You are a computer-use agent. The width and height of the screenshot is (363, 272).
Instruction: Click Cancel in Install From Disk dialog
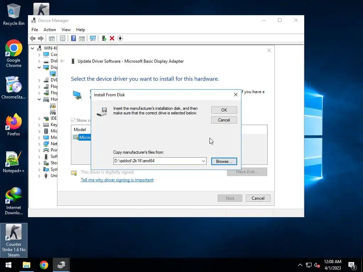point(224,120)
